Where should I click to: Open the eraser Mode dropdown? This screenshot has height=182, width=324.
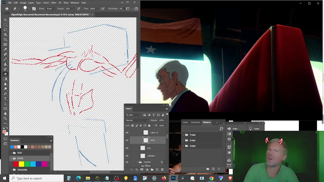coord(50,9)
